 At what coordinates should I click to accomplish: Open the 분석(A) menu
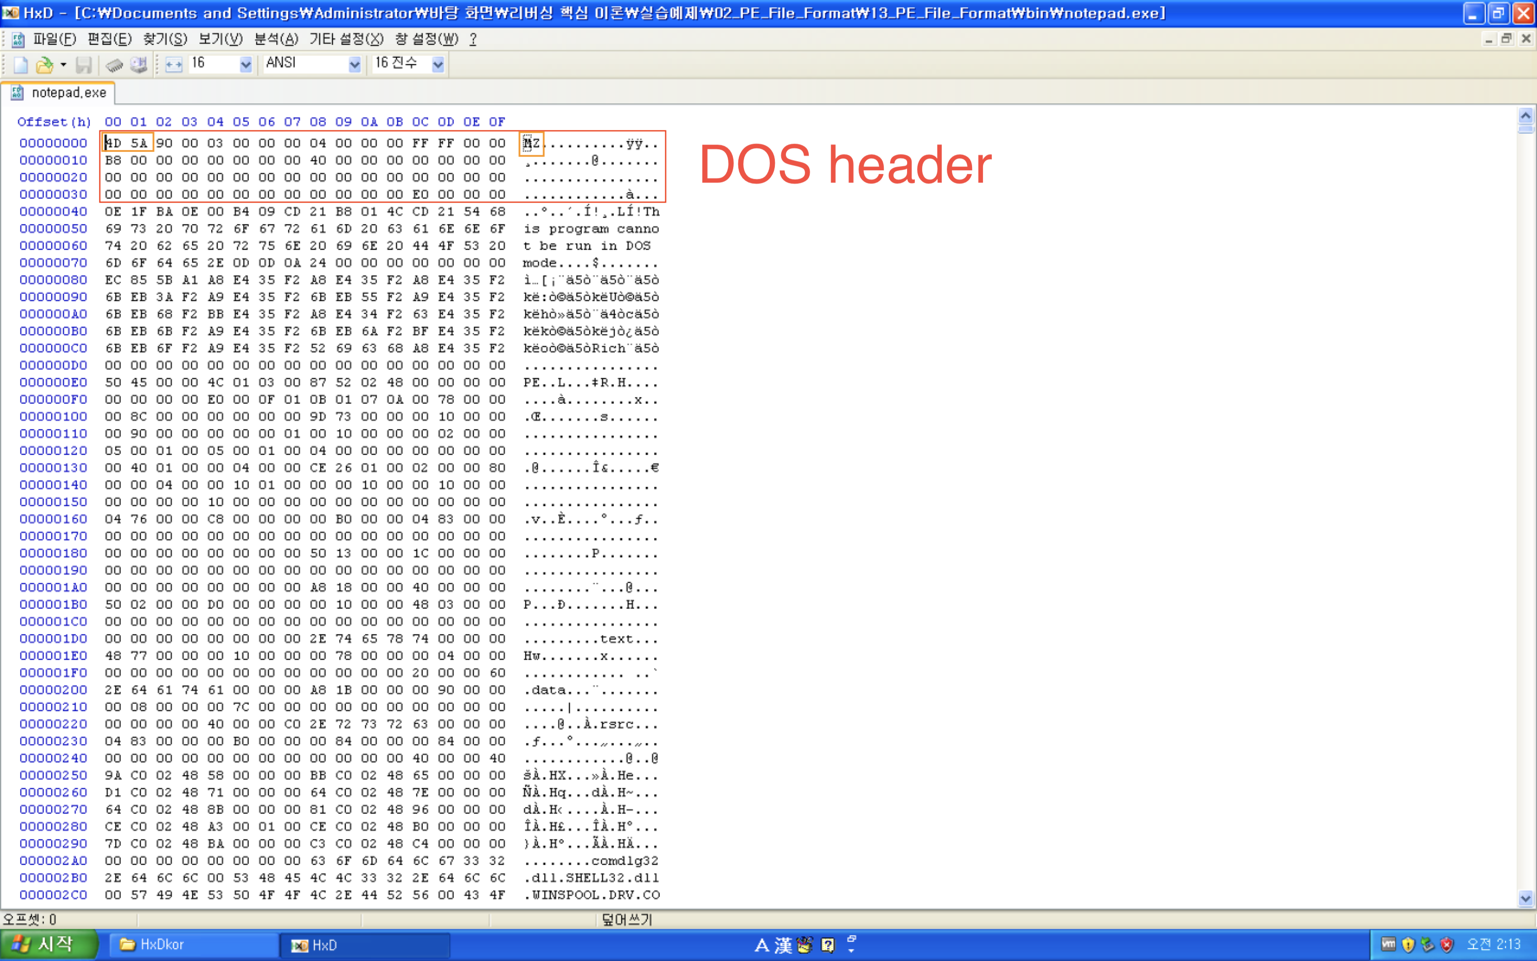pyautogui.click(x=276, y=39)
